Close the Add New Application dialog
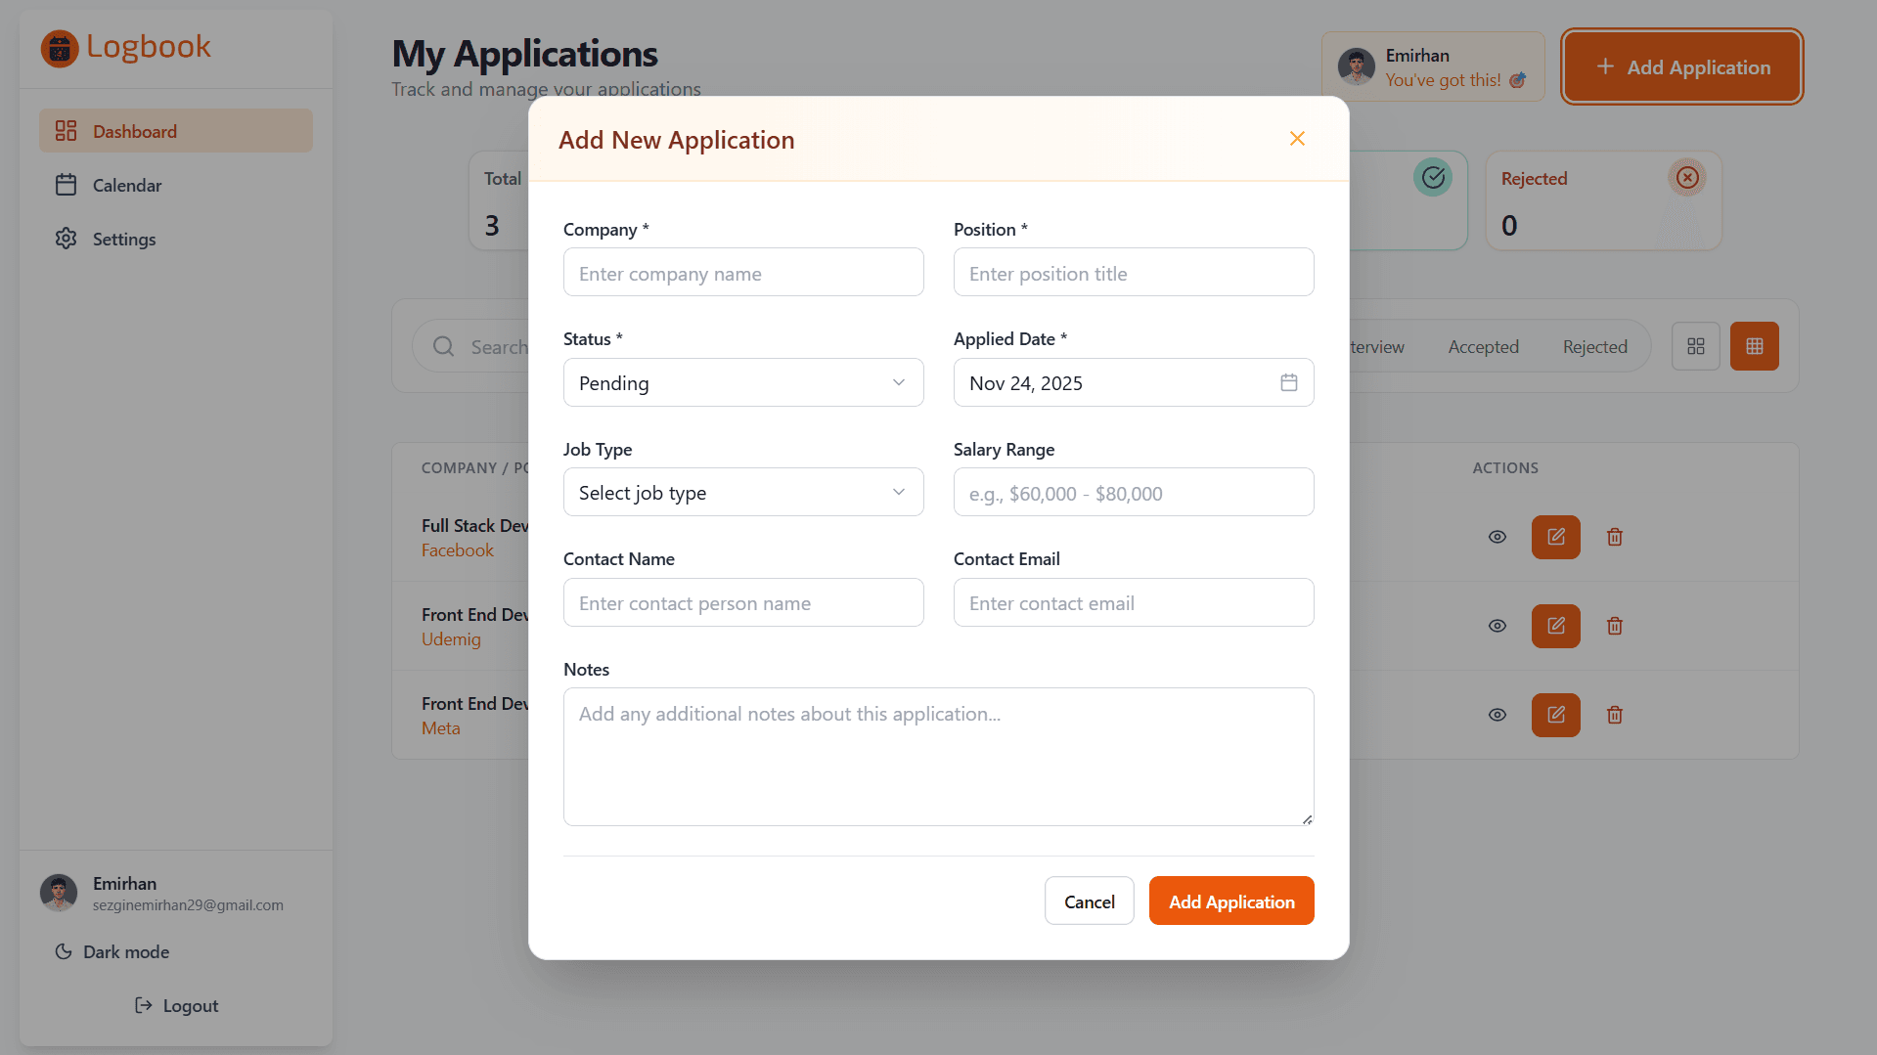Viewport: 1877px width, 1055px height. [1297, 139]
